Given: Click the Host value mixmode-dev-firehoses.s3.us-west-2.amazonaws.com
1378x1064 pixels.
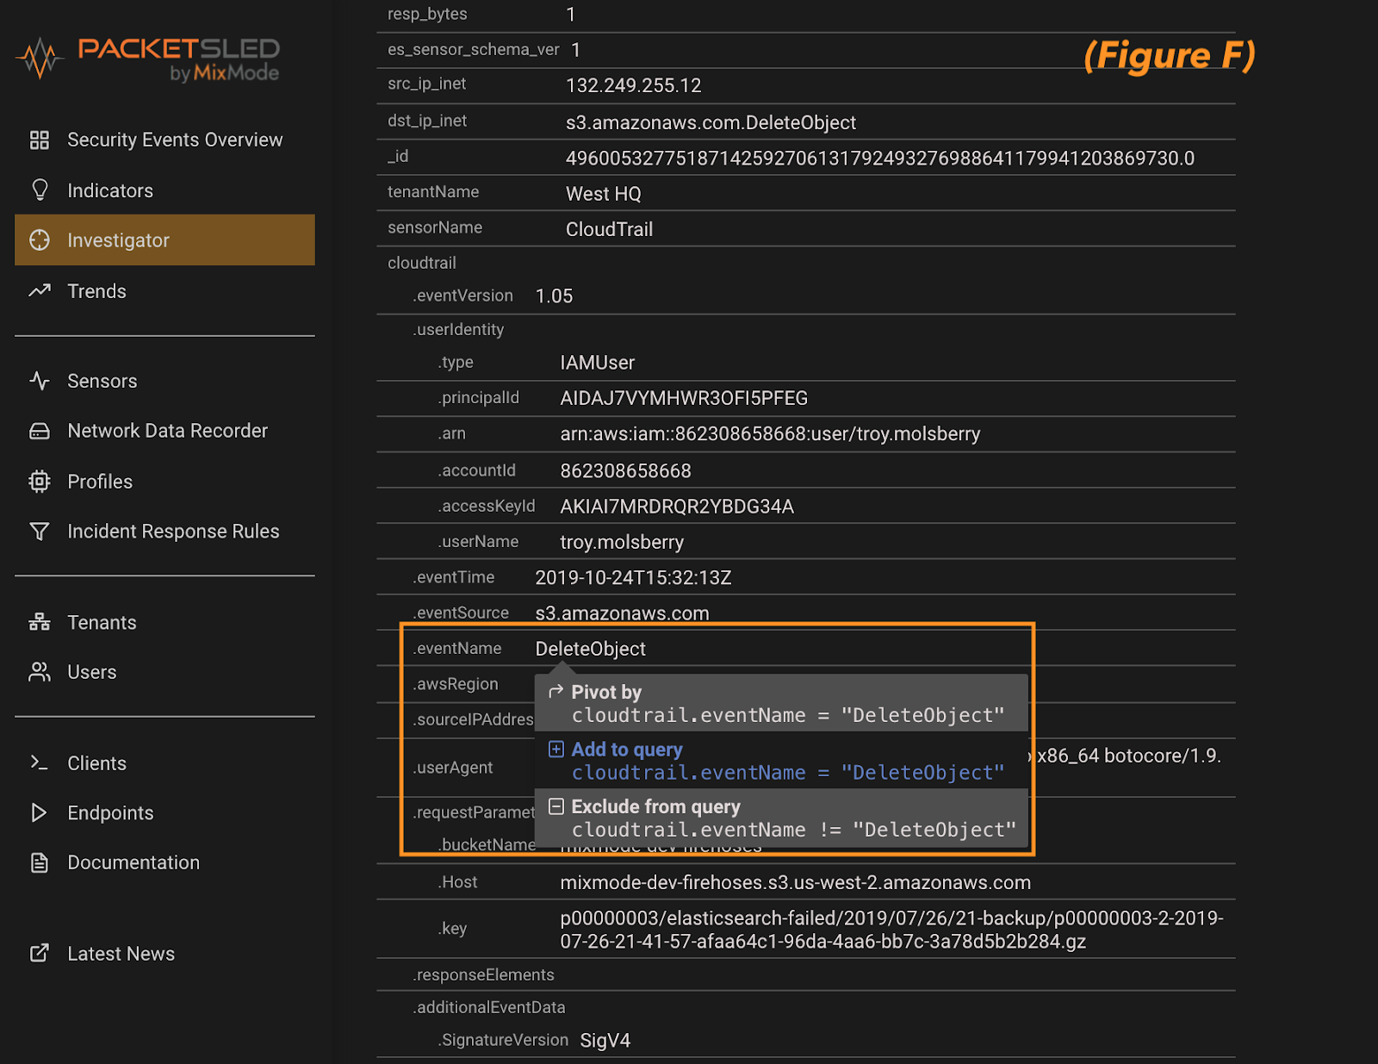Looking at the screenshot, I should 795,883.
